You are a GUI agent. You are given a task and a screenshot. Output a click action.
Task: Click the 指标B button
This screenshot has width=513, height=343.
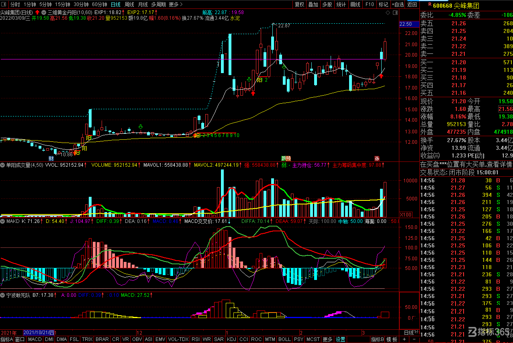pyautogui.click(x=378, y=339)
